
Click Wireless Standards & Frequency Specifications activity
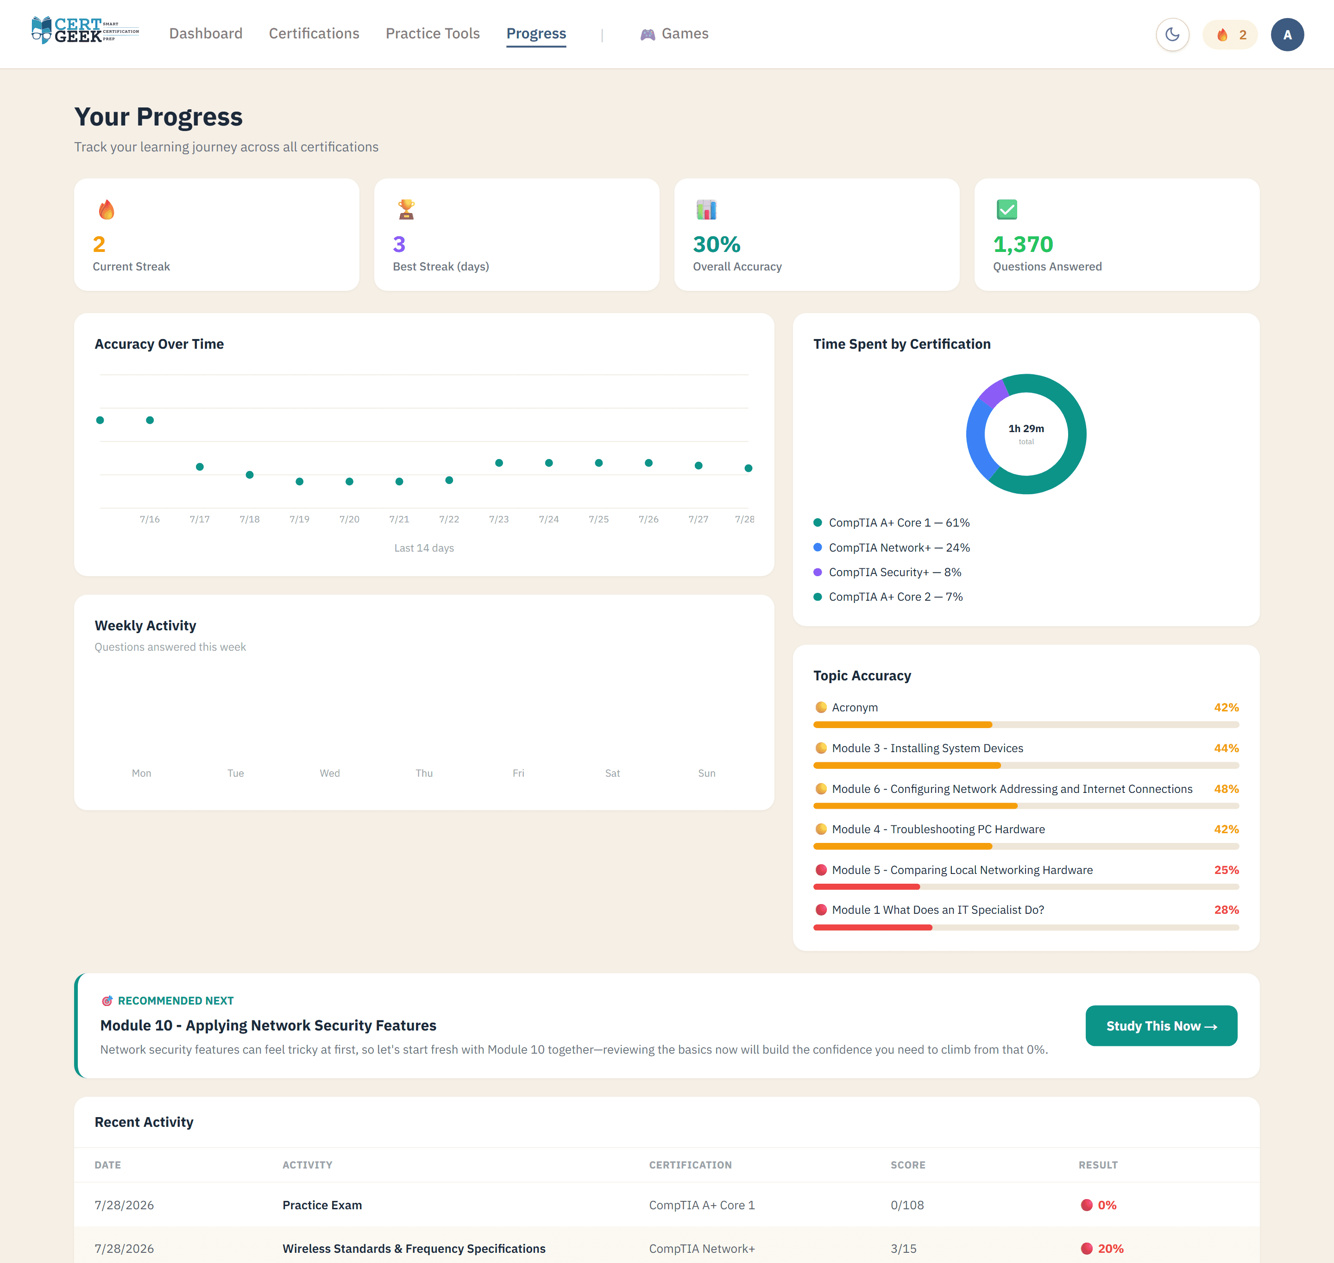tap(414, 1249)
